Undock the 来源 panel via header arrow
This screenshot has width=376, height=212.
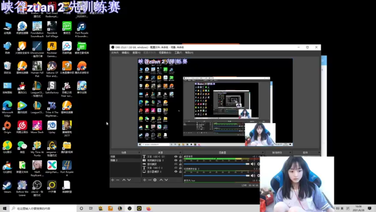(180, 153)
